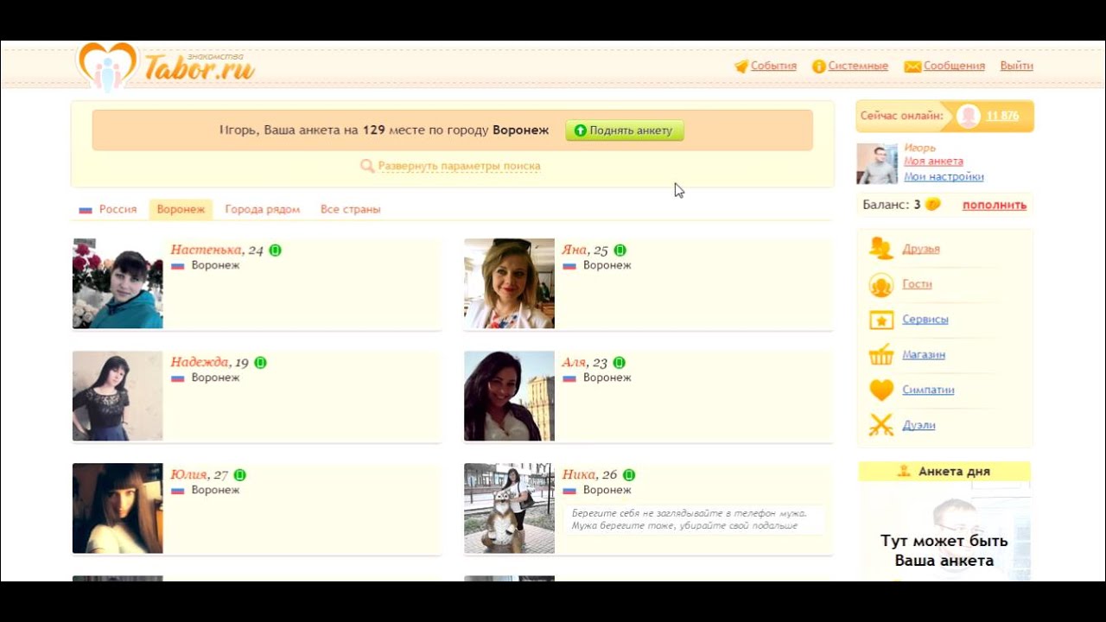
Task: Click the online users count 11 876
Action: pyautogui.click(x=1002, y=116)
